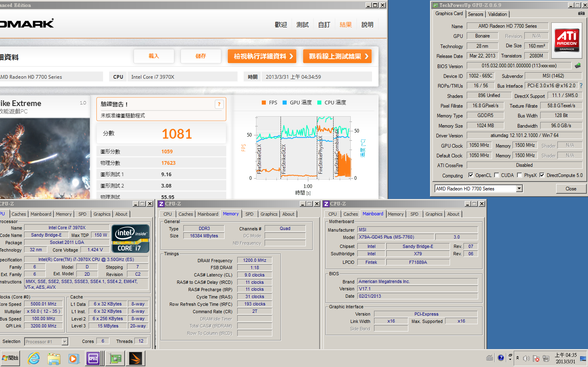Open Graphics tab in left CPU-Z window
The height and width of the screenshot is (367, 588).
click(x=102, y=214)
